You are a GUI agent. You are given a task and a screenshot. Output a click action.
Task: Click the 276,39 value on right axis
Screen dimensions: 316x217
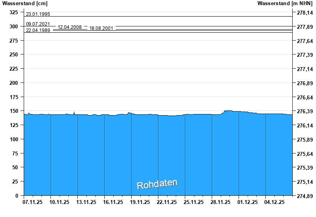tap(305, 111)
